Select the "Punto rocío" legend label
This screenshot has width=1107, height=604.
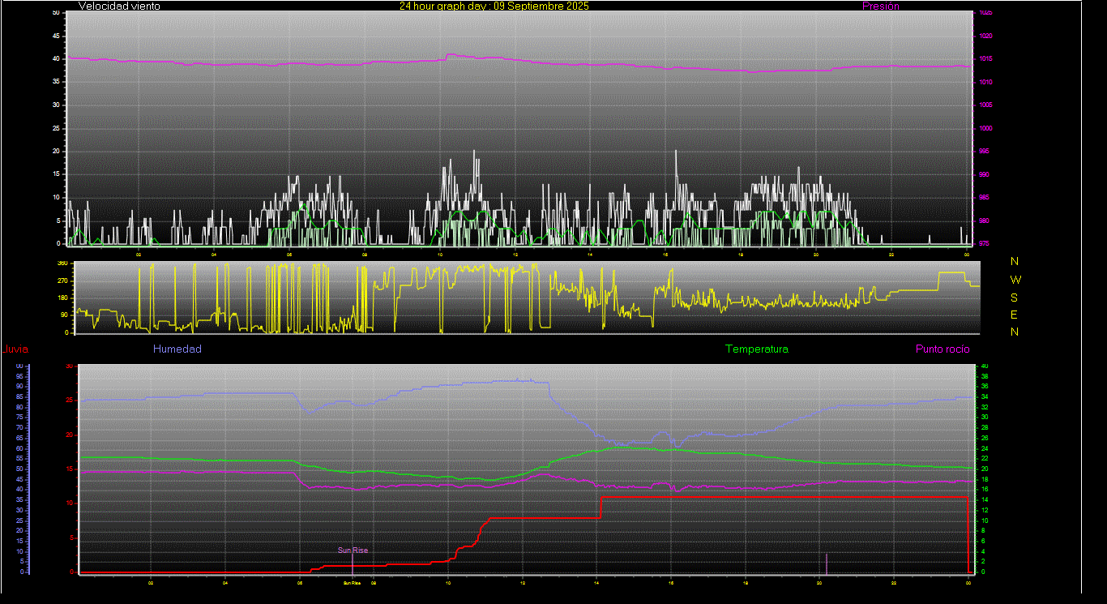[942, 349]
